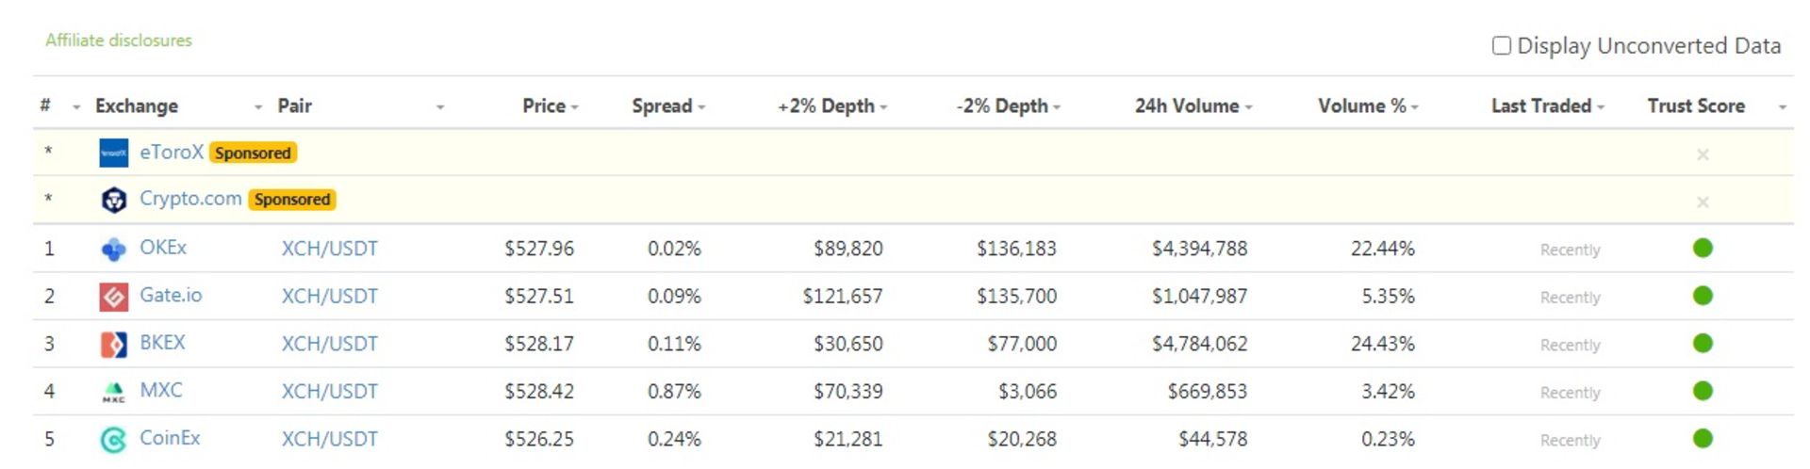Click the Sponsored badge next to eToroX
This screenshot has width=1810, height=469.
point(253,153)
